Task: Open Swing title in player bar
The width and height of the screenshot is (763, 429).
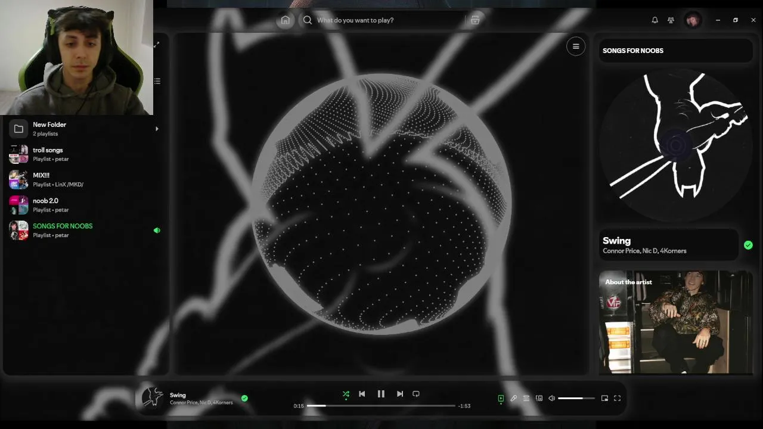Action: [x=178, y=395]
